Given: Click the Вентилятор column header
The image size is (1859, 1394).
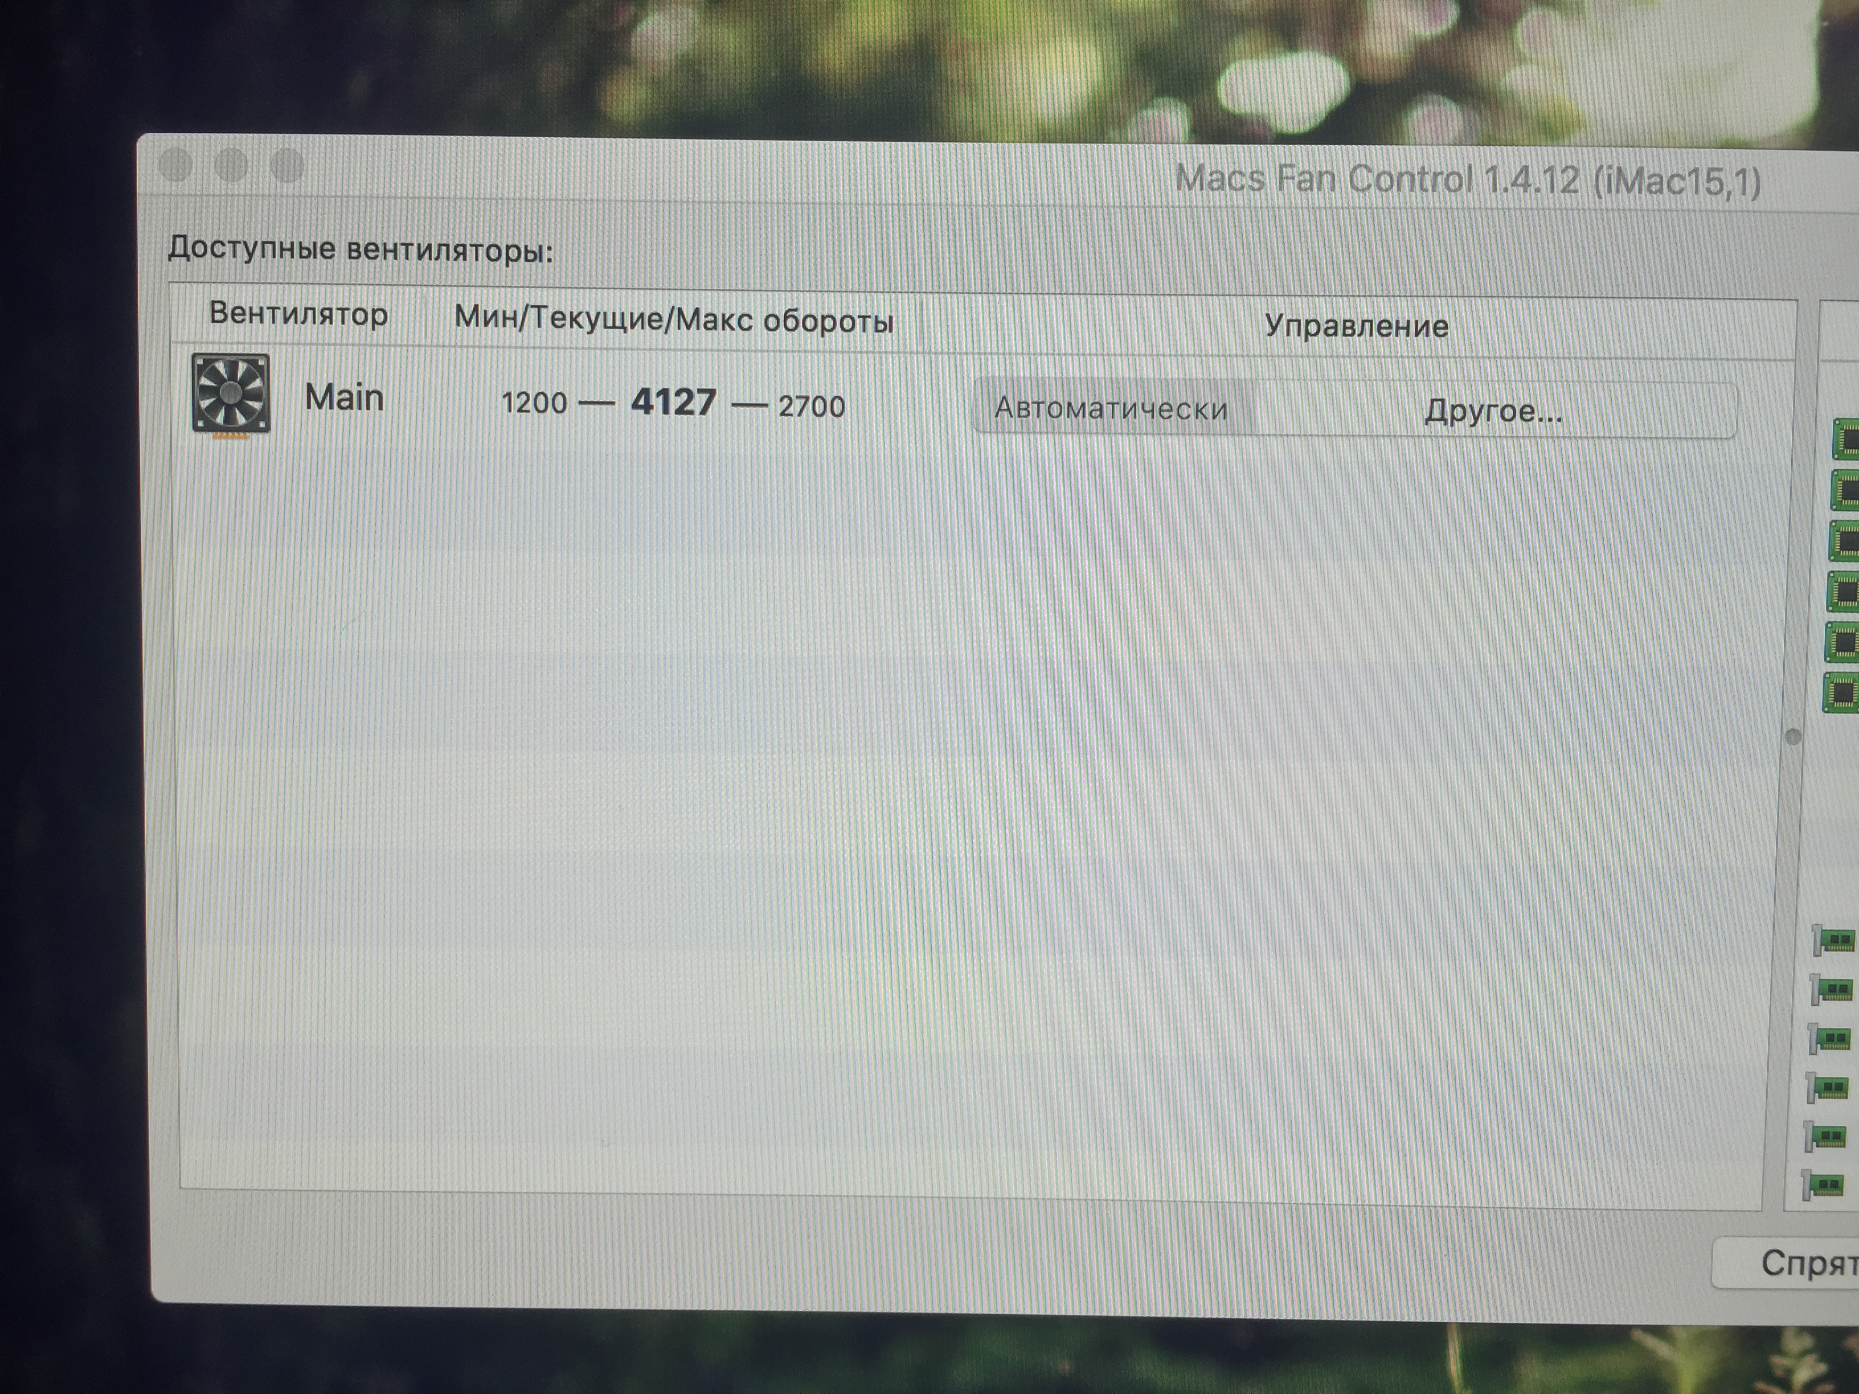Looking at the screenshot, I should click(x=298, y=314).
